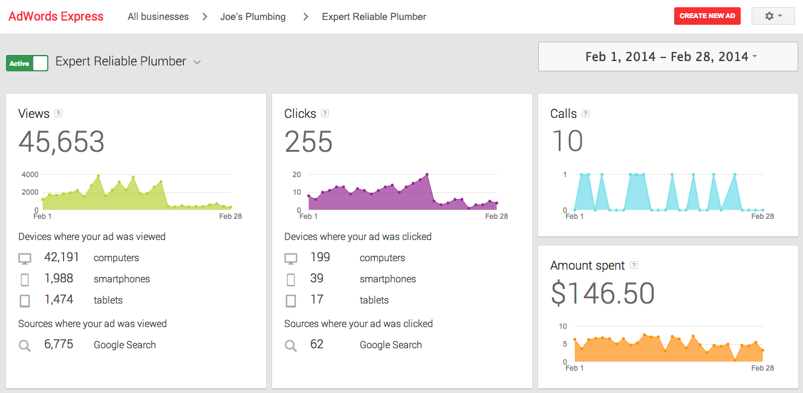Click the purple Clicks area chart
803x393 pixels.
point(402,192)
